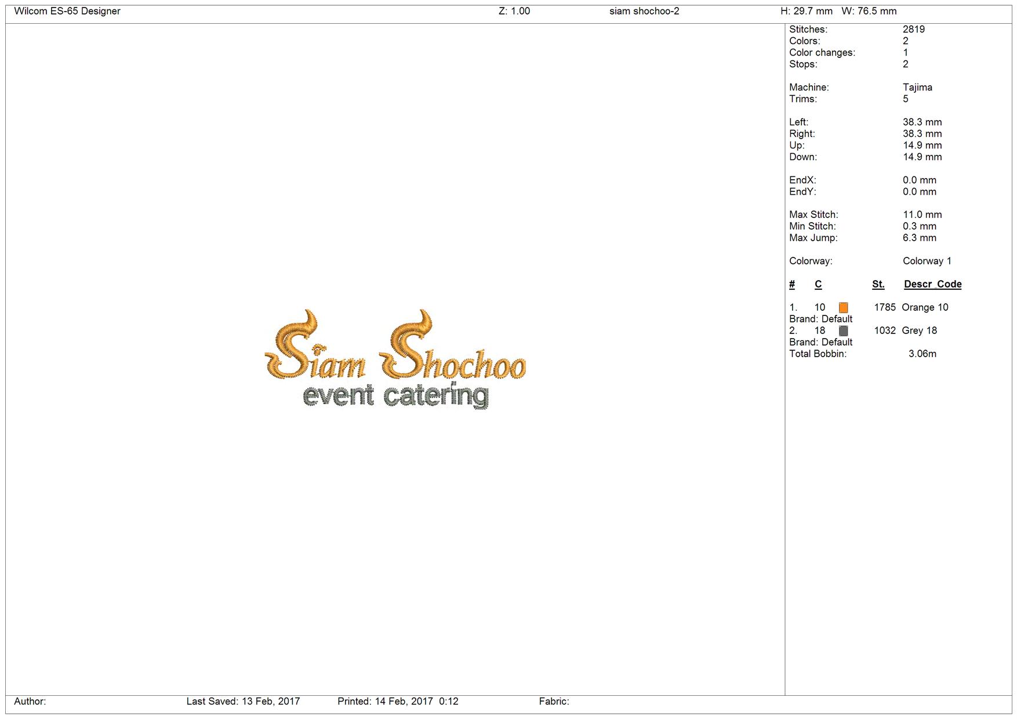1017x719 pixels.
Task: Click the 'Right:' measurement label
Action: click(x=802, y=134)
